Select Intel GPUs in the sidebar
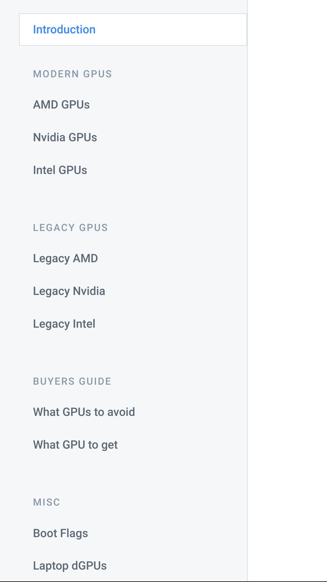The image size is (327, 582). click(60, 170)
